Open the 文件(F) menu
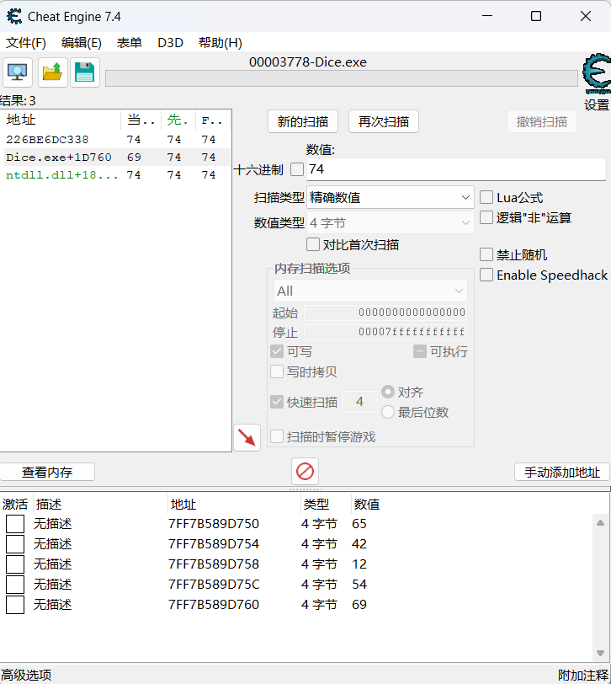 [26, 43]
